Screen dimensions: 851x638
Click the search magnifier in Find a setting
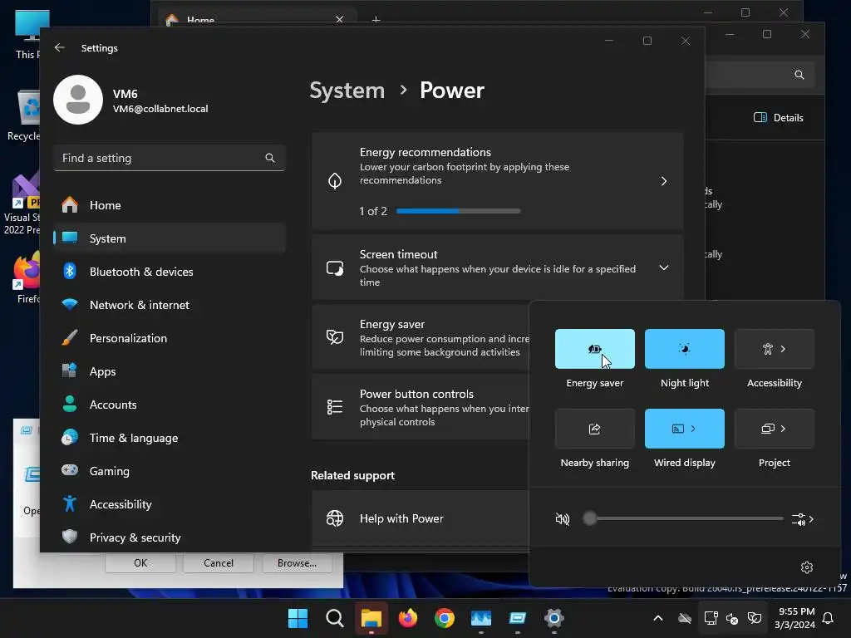(270, 158)
